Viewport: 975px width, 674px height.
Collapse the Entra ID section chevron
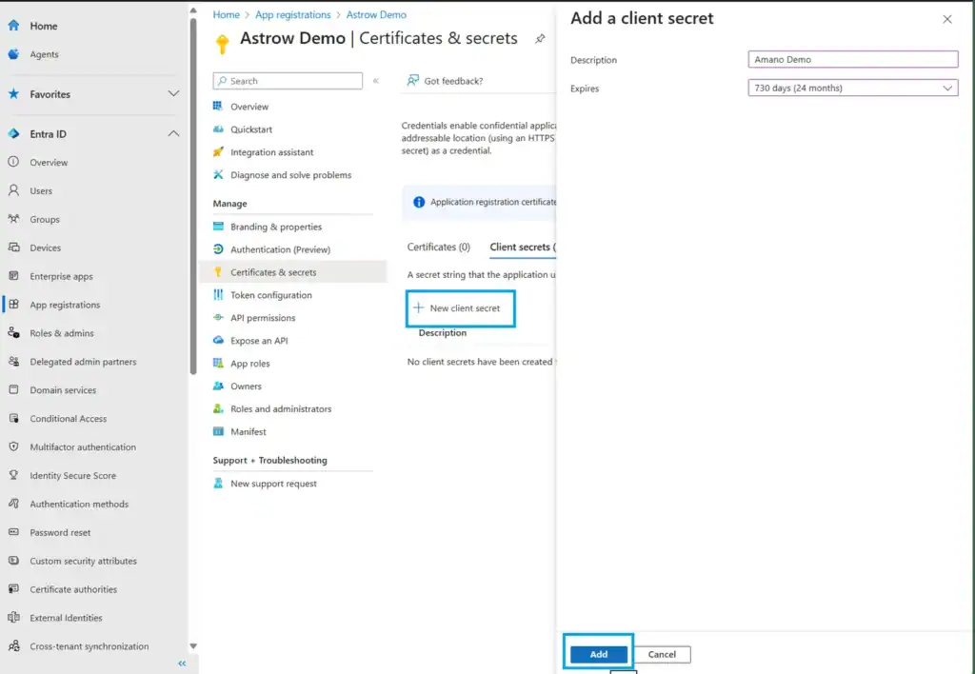pos(173,133)
